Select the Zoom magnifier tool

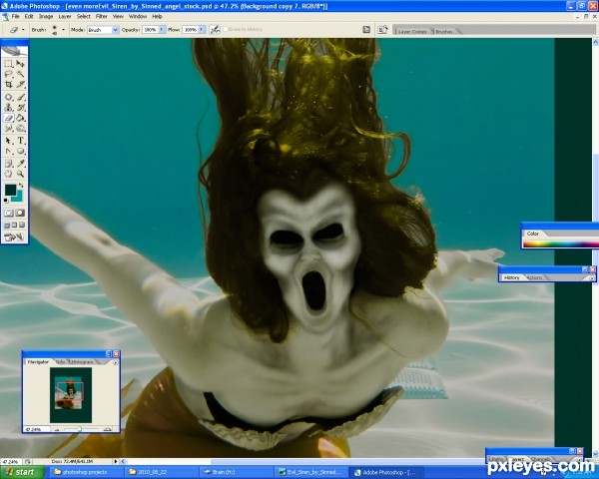pos(21,174)
